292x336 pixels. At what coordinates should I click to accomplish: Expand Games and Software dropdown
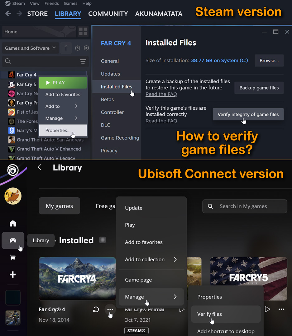pyautogui.click(x=30, y=48)
